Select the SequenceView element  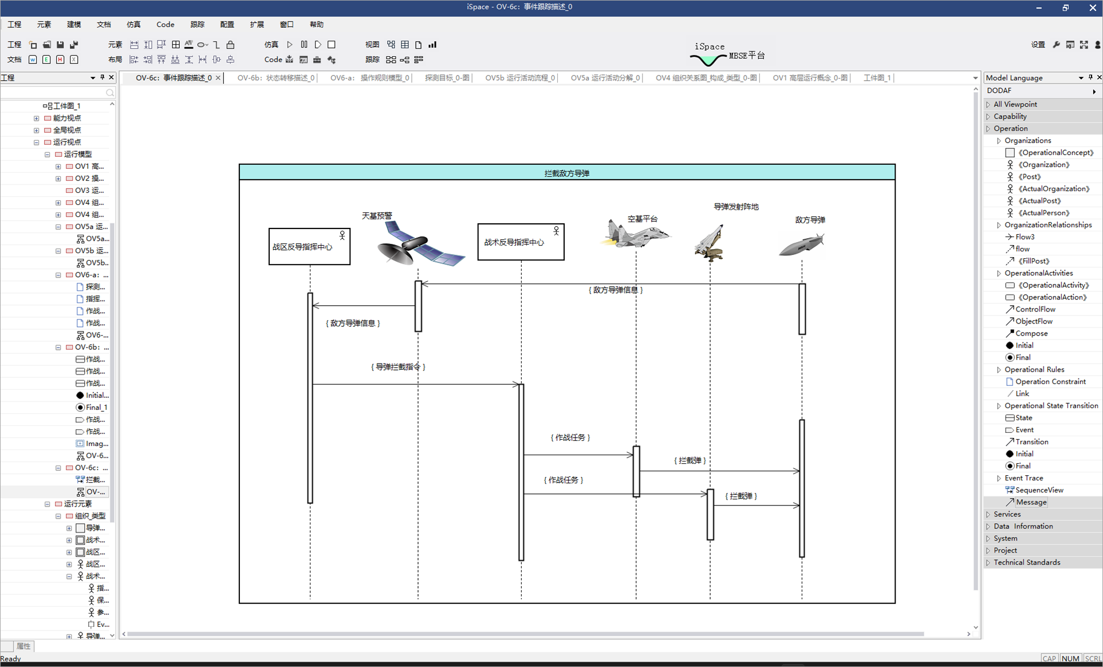(1034, 490)
